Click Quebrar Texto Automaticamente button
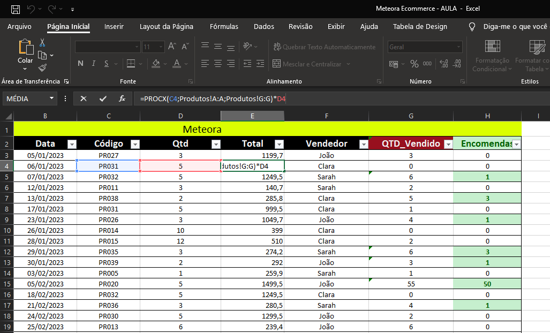The height and width of the screenshot is (333, 550). [x=325, y=47]
